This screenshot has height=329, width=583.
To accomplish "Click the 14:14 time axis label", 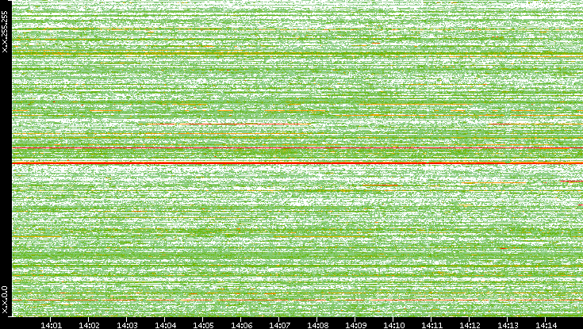I will pyautogui.click(x=546, y=325).
